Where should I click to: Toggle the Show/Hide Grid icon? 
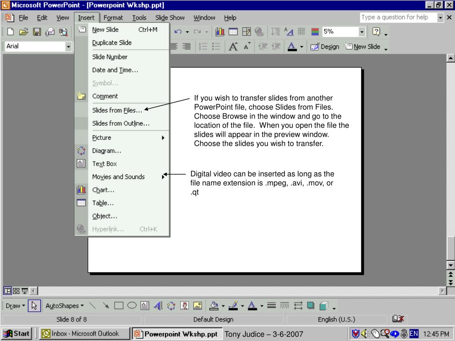click(302, 32)
